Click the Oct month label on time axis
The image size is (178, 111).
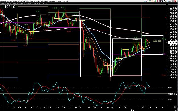[x=132, y=110]
